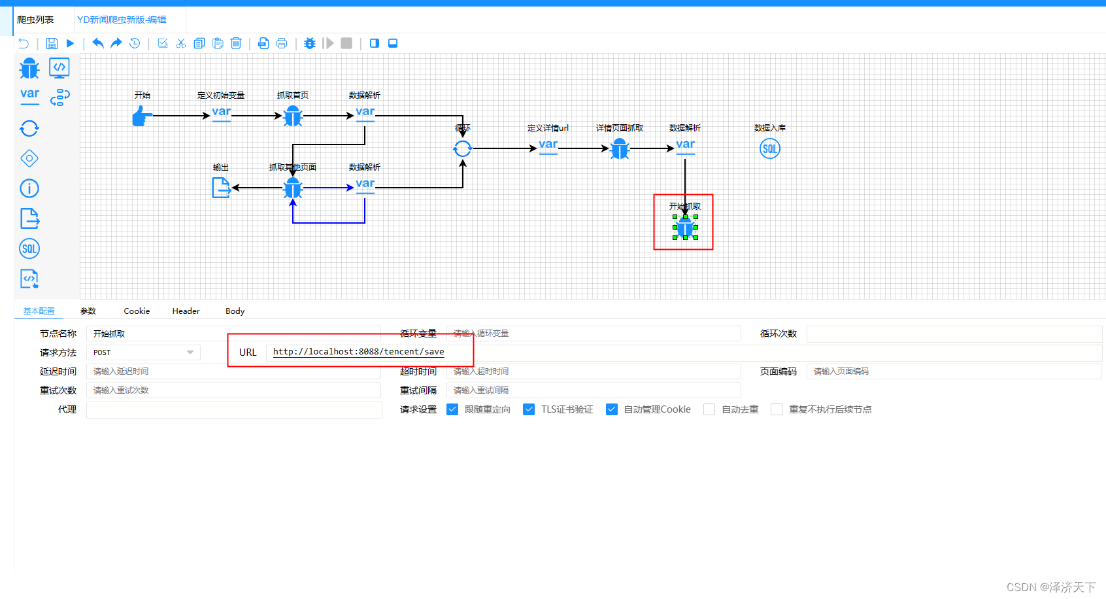This screenshot has width=1106, height=599.
Task: Enable the 重复不执行后续节点 checkbox
Action: point(777,409)
